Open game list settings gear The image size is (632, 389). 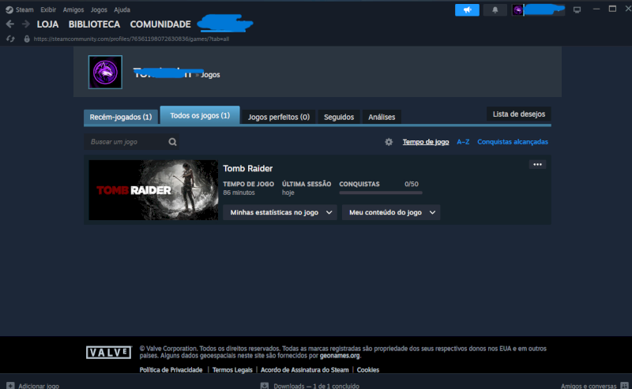tap(389, 142)
